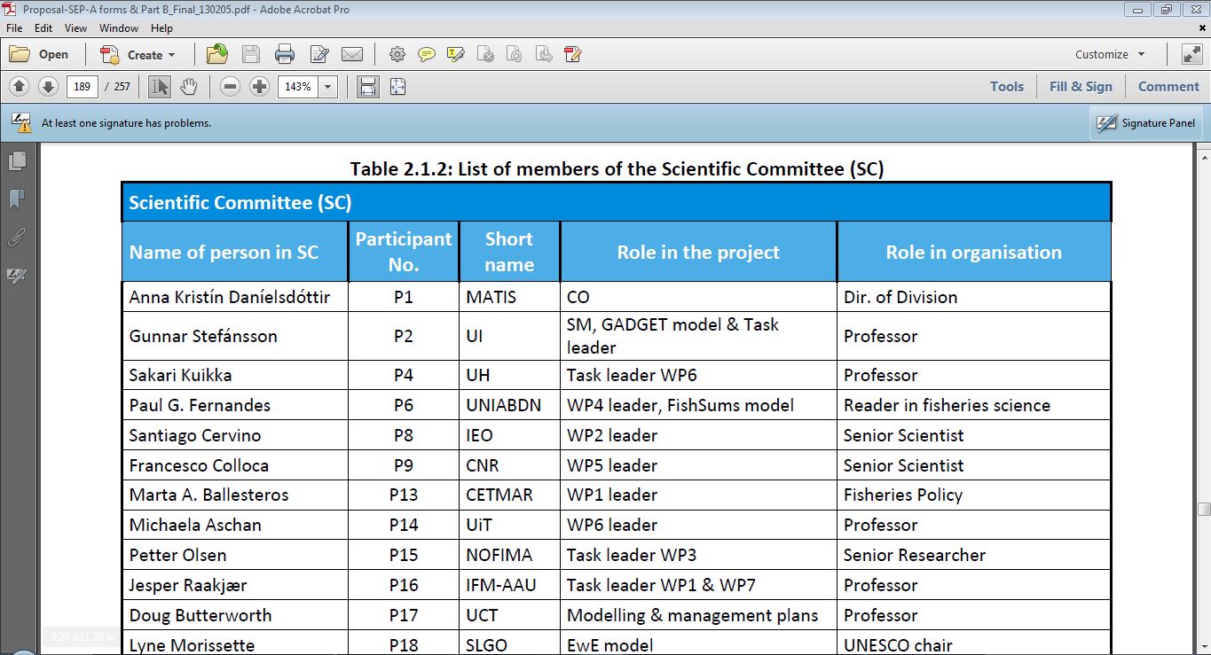Select the Highlight text tool

[456, 54]
